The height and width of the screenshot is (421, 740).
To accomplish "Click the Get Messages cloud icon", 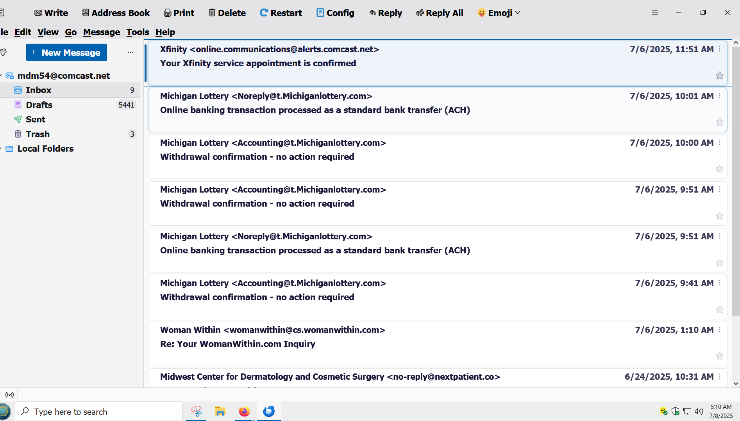I will (x=4, y=52).
